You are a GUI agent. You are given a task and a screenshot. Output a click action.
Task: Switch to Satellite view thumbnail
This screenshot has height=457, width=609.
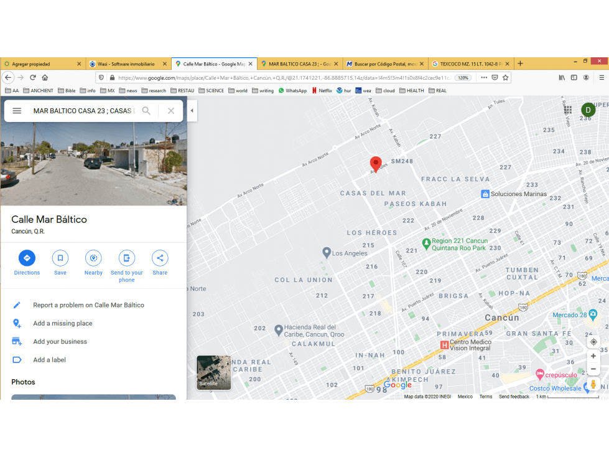coord(213,372)
